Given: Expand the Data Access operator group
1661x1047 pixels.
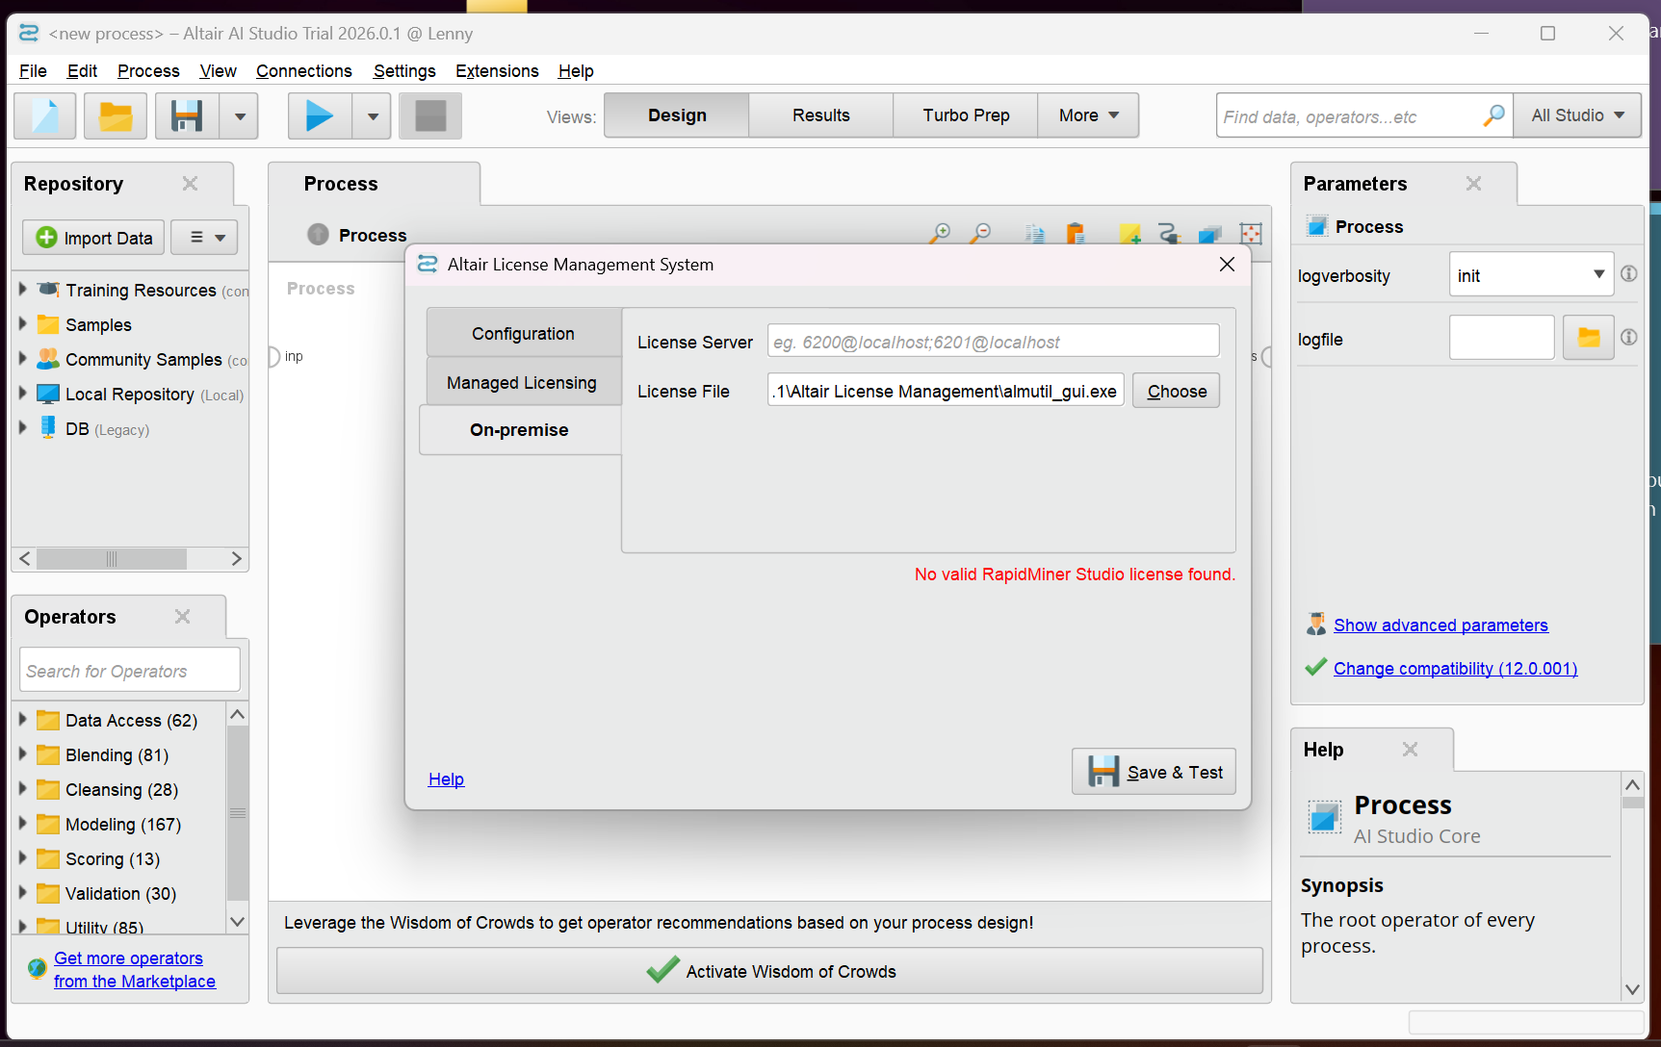Looking at the screenshot, I should (22, 719).
